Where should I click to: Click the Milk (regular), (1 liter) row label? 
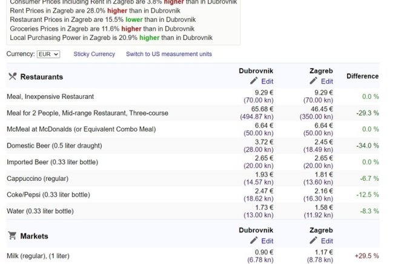45,257
